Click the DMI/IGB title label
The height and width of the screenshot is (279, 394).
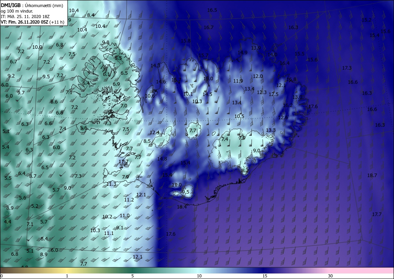[11, 5]
